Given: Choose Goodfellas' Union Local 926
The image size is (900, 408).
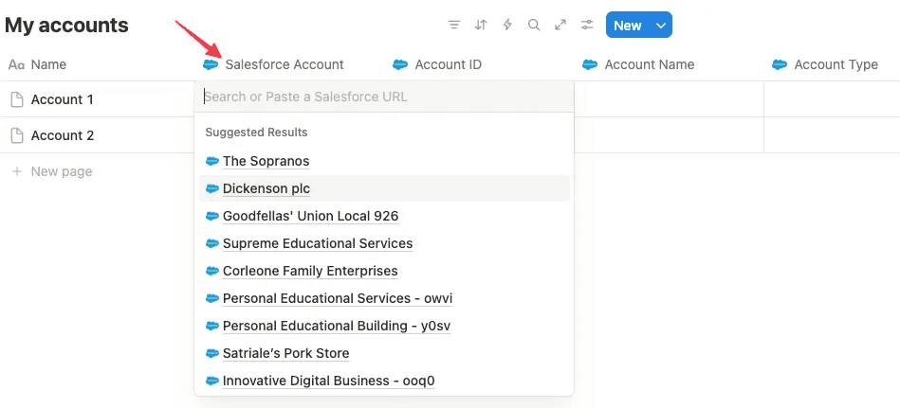Looking at the screenshot, I should [384, 216].
